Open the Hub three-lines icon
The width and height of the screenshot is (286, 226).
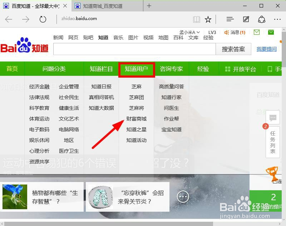230,19
